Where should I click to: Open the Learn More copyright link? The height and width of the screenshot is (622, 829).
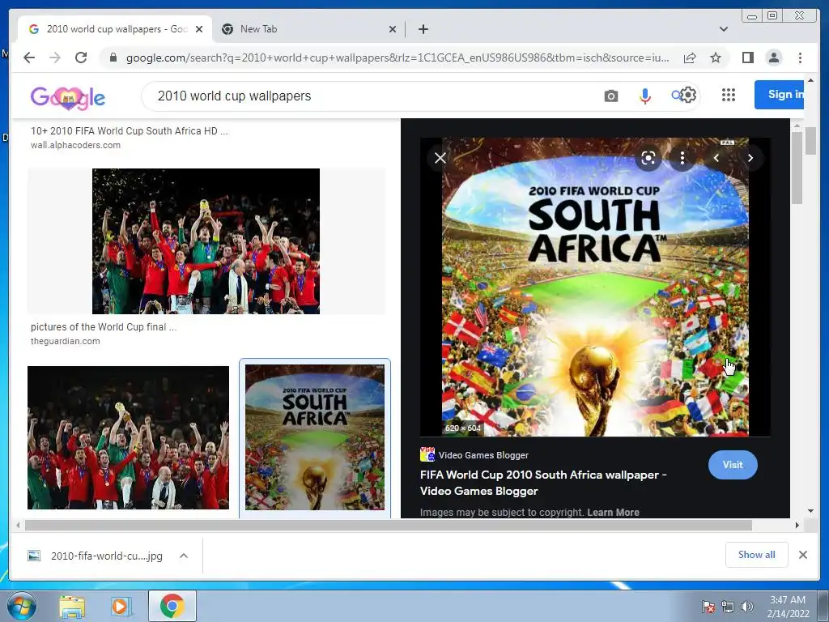click(614, 512)
